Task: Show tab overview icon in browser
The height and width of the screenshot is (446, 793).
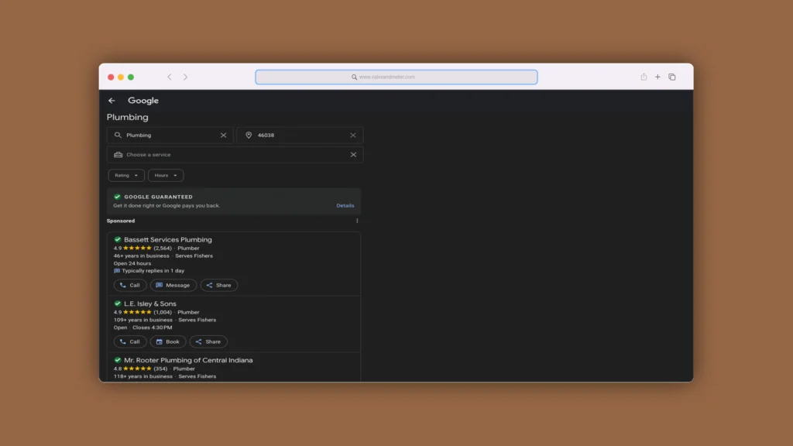Action: pyautogui.click(x=671, y=77)
